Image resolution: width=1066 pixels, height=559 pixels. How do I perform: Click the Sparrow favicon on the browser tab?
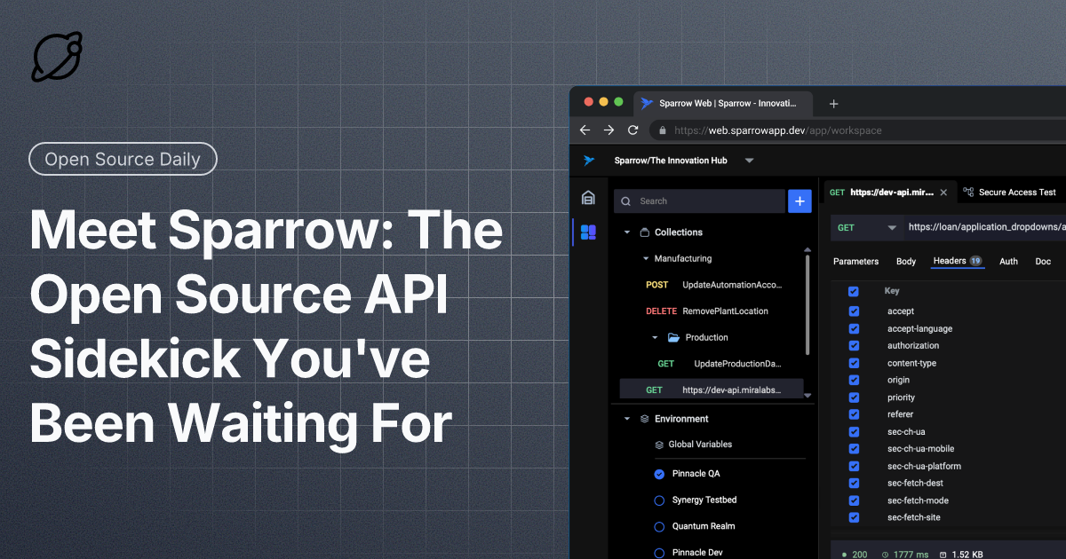click(x=647, y=103)
